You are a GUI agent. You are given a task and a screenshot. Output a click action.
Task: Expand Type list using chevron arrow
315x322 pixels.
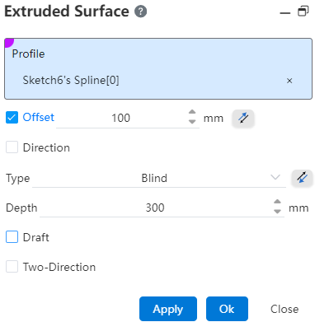click(275, 177)
